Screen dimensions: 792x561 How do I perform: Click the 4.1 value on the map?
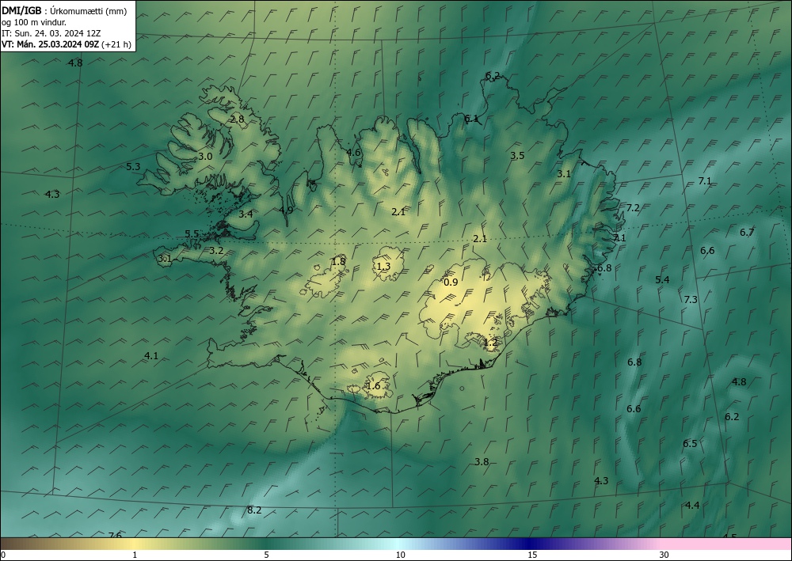point(151,356)
